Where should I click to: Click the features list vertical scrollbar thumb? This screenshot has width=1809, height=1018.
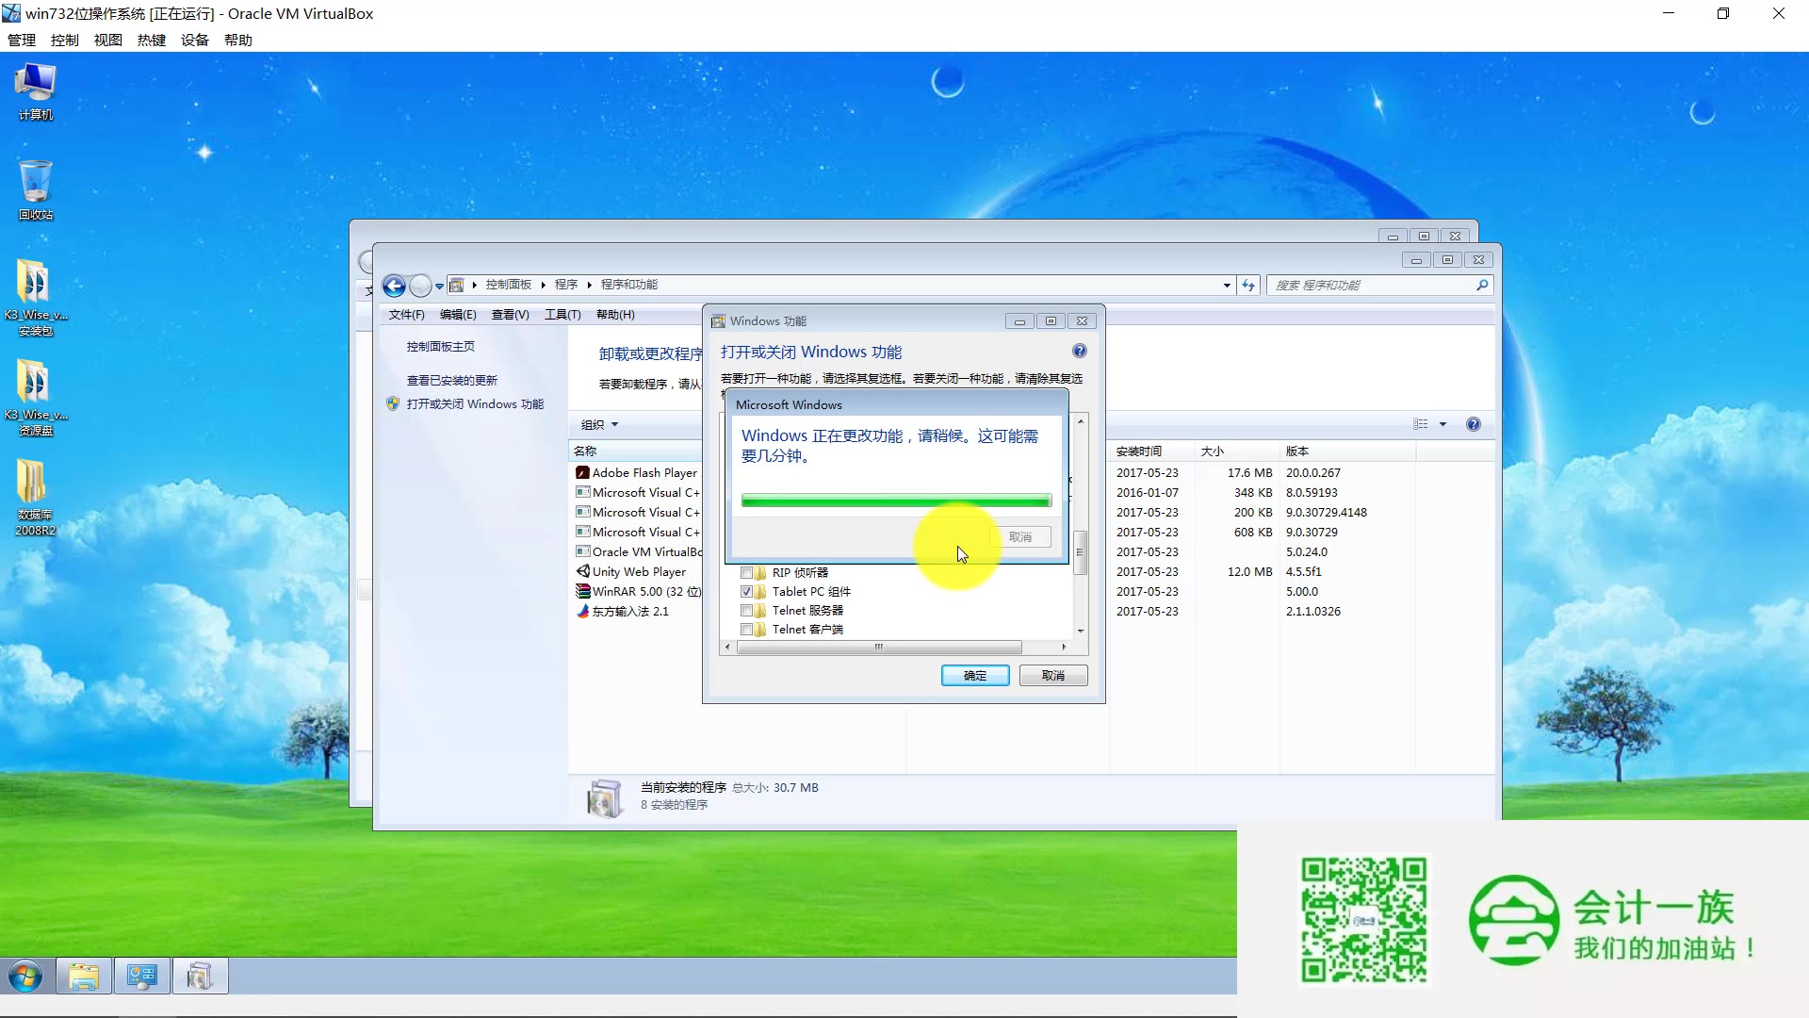(1080, 551)
